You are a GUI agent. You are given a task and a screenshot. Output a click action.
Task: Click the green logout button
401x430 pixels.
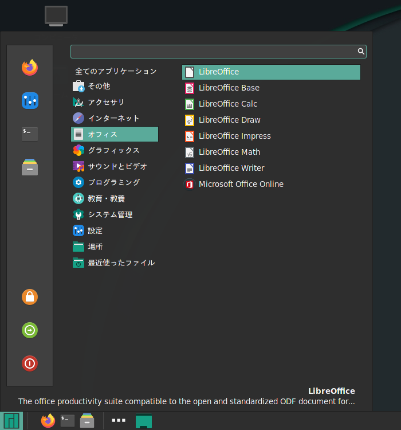coord(30,330)
